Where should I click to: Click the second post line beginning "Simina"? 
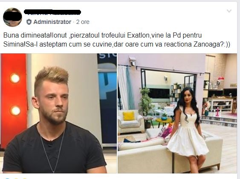point(117,44)
